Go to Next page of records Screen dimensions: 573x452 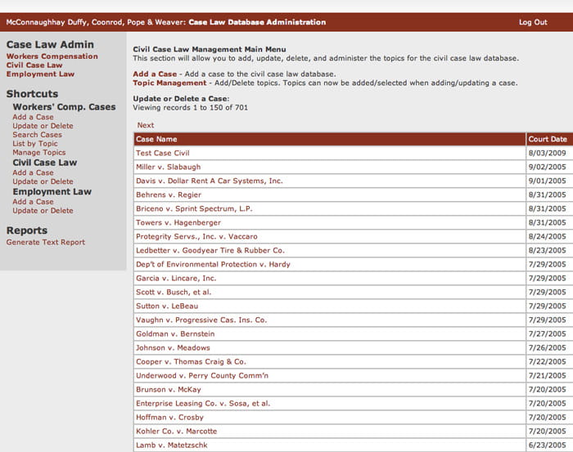click(146, 125)
